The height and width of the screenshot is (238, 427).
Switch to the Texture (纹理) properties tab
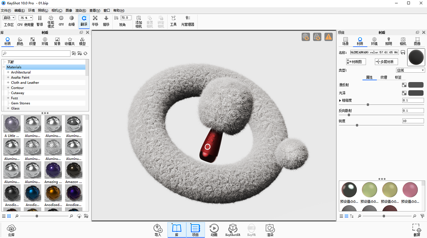[384, 78]
